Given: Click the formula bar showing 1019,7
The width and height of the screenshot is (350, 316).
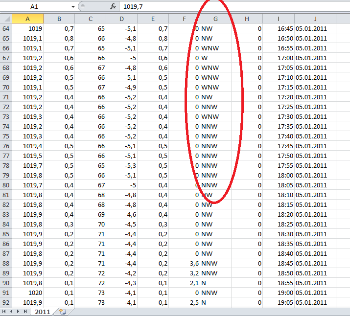Looking at the screenshot, I should [234, 7].
